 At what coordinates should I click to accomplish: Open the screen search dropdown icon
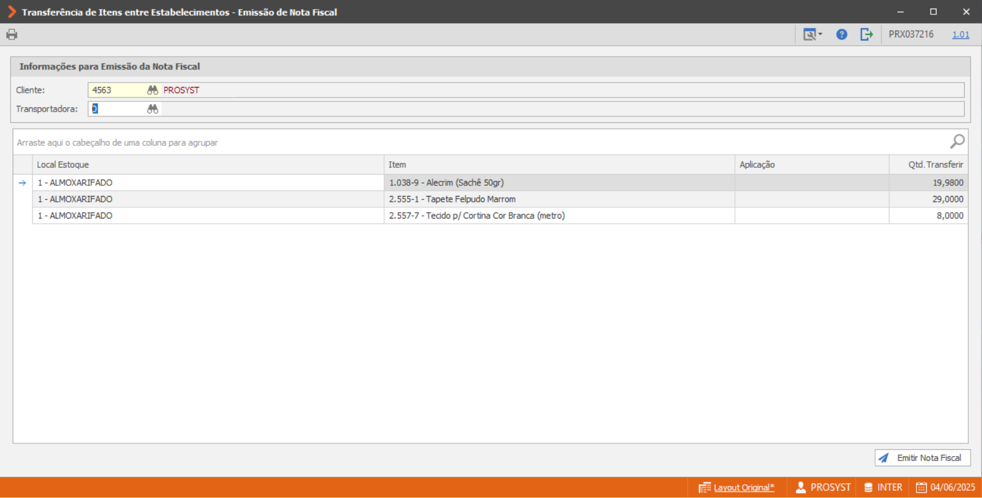tap(812, 34)
